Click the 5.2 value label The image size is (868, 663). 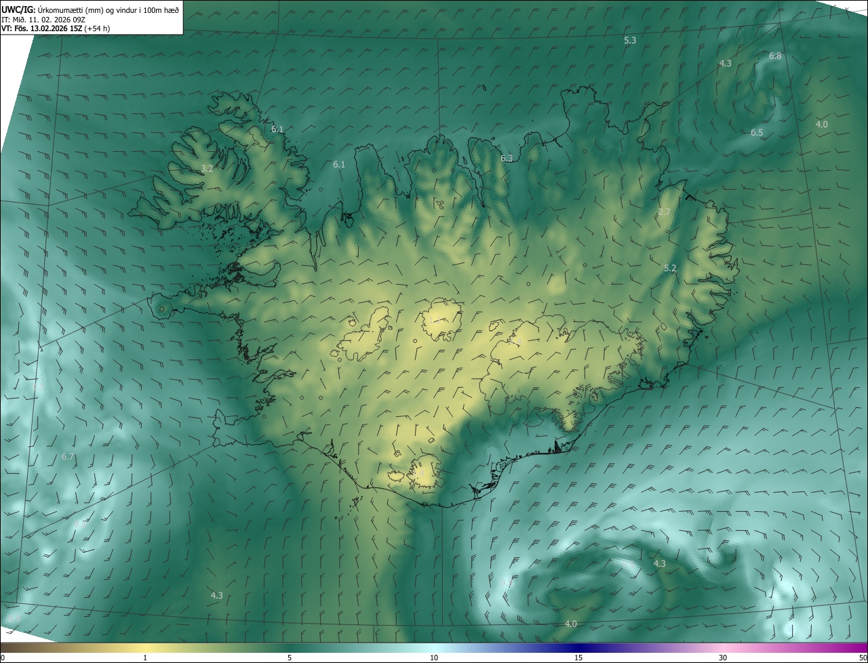pyautogui.click(x=670, y=268)
